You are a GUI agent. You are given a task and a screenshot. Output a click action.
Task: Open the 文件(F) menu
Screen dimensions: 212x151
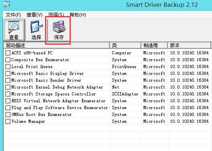click(x=13, y=15)
